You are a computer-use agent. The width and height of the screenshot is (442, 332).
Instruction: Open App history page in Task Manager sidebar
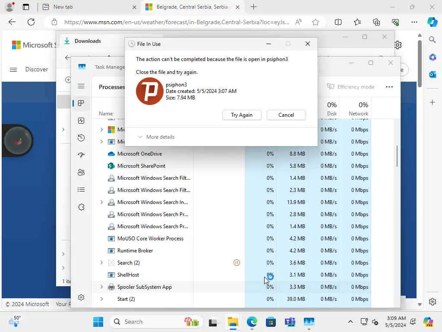click(x=81, y=138)
